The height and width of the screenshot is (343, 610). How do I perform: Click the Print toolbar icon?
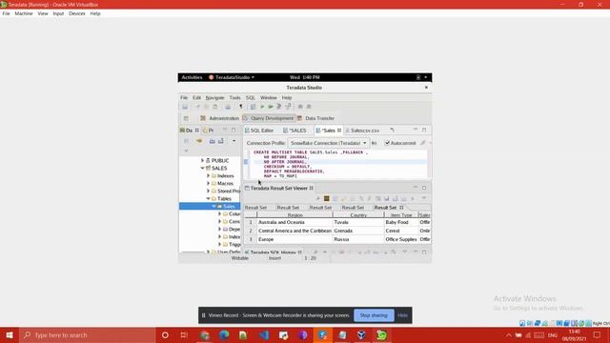[x=228, y=107]
